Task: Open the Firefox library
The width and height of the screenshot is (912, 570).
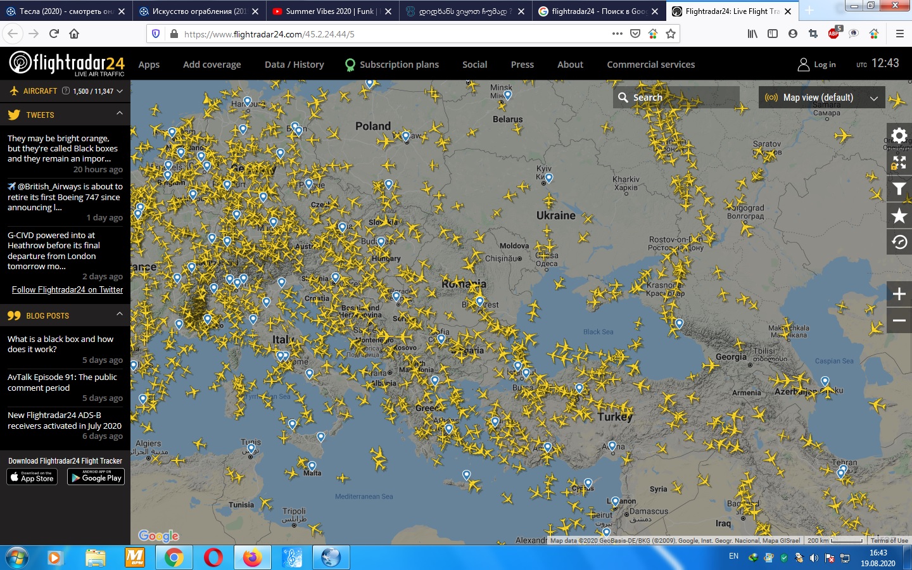Action: (752, 34)
